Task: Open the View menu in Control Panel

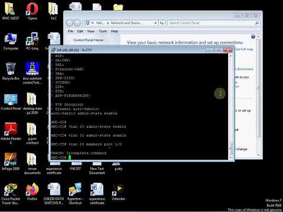Action: click(x=91, y=31)
